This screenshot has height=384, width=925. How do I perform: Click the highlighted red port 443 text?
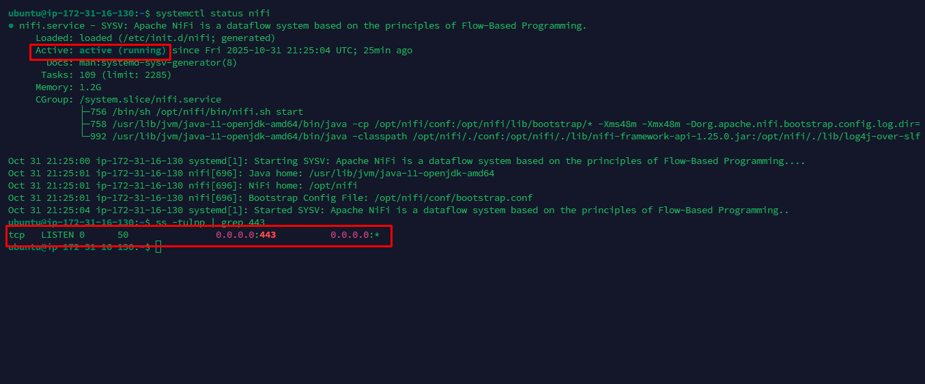(x=268, y=235)
